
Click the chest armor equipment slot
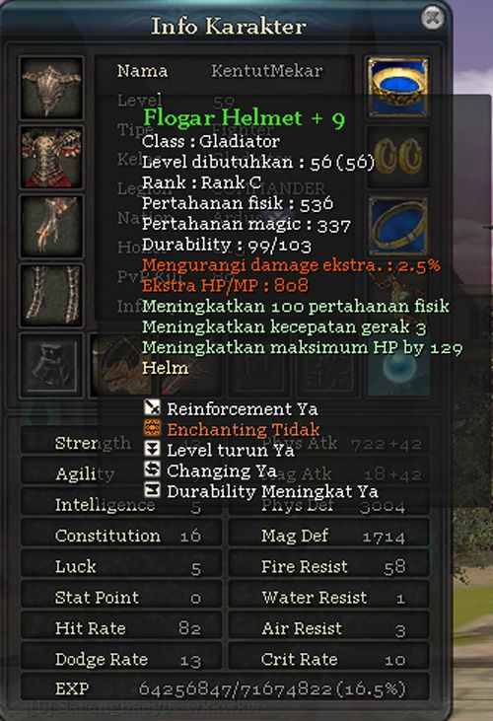tap(51, 157)
